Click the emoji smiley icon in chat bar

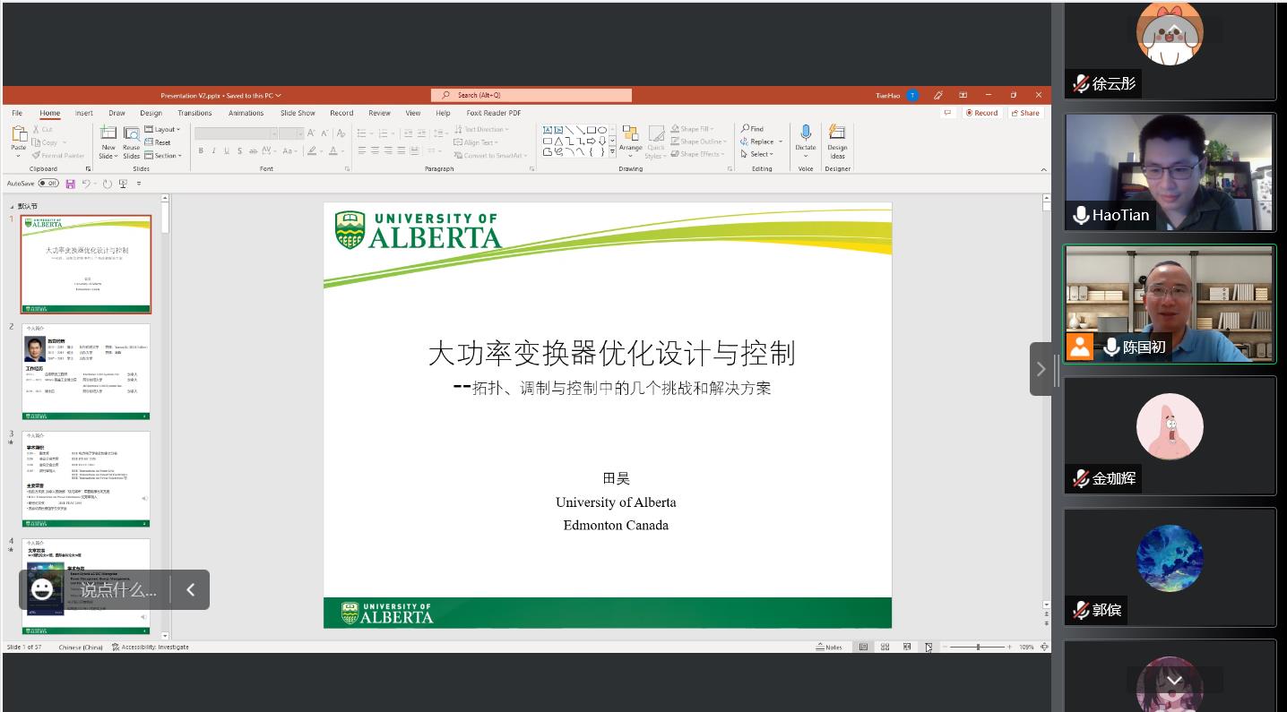tap(42, 589)
